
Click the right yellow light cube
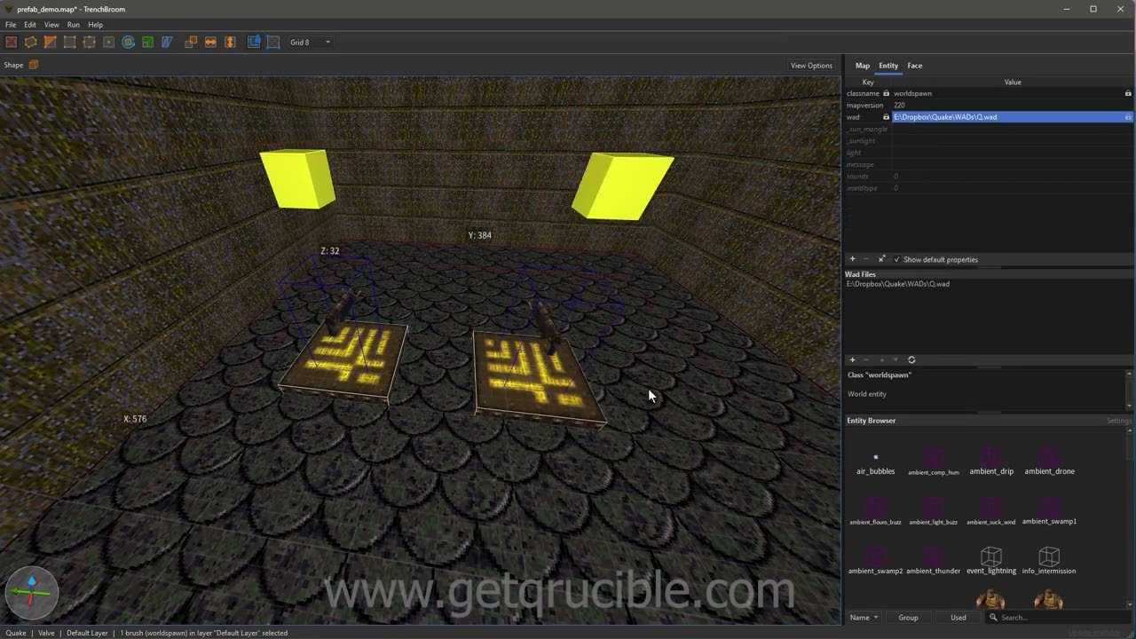click(621, 185)
